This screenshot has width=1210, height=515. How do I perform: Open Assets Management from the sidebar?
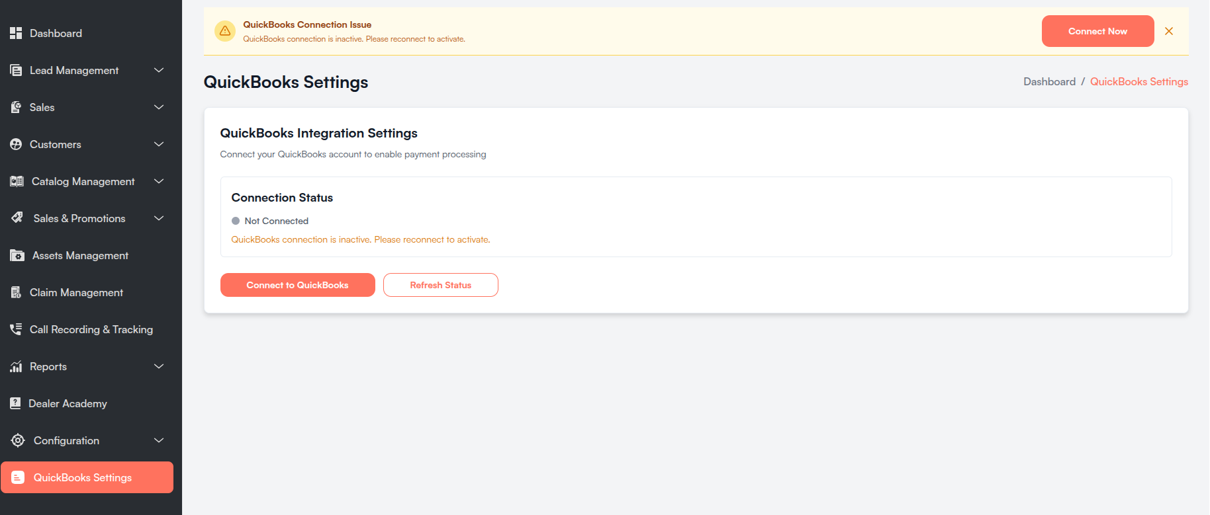tap(87, 255)
